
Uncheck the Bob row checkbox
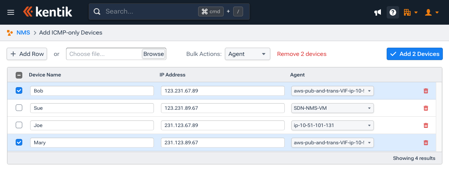coord(19,90)
